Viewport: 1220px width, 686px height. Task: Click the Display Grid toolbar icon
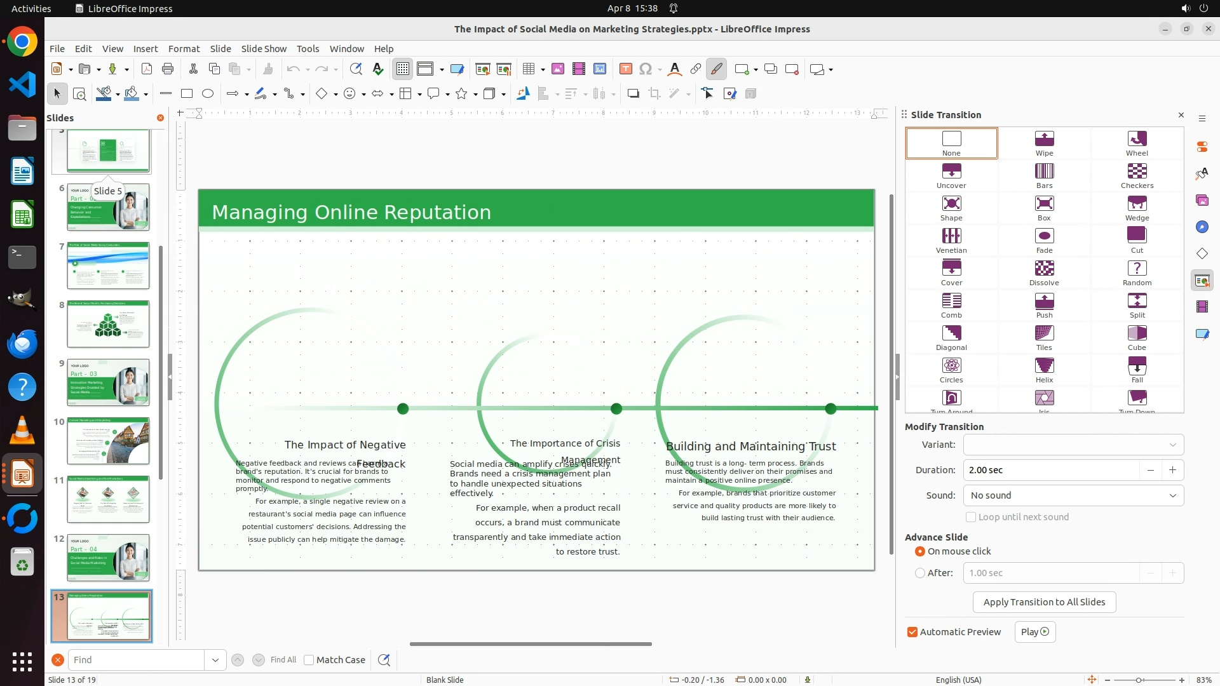[403, 69]
